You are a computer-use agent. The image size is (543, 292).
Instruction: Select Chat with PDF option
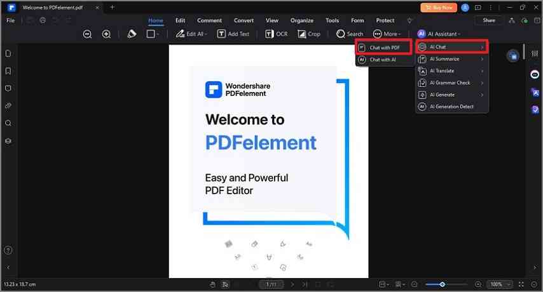[383, 48]
